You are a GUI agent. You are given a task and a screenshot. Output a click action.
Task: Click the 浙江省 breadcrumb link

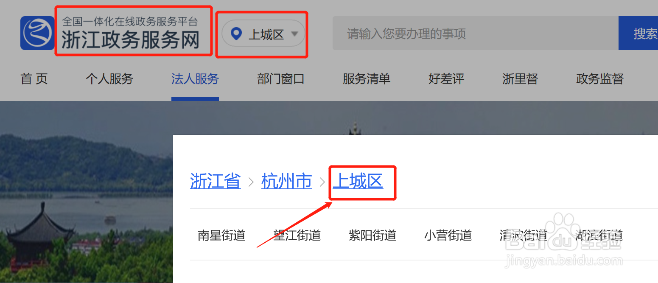pos(216,181)
